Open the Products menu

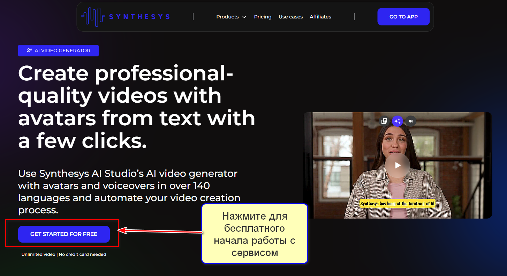click(227, 17)
